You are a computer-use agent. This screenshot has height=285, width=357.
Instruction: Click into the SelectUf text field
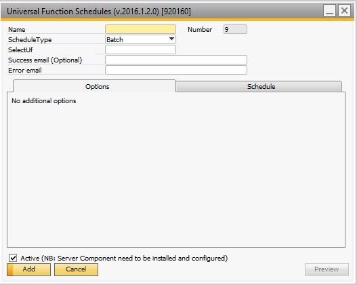(140, 50)
